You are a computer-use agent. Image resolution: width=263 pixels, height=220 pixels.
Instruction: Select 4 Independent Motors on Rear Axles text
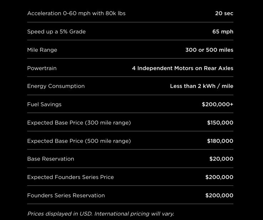pos(183,68)
